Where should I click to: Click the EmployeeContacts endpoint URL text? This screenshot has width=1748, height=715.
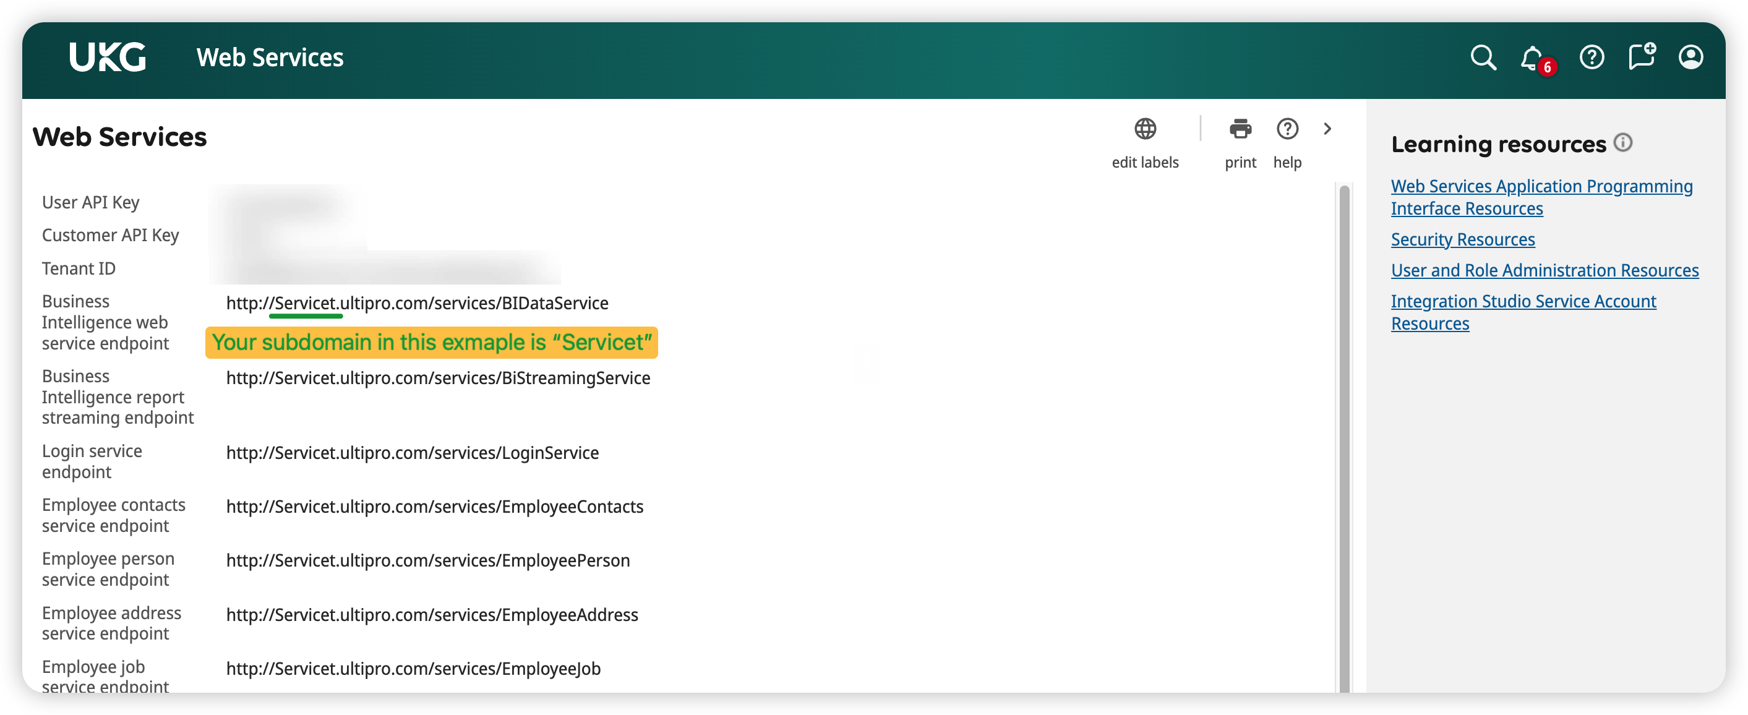tap(434, 507)
